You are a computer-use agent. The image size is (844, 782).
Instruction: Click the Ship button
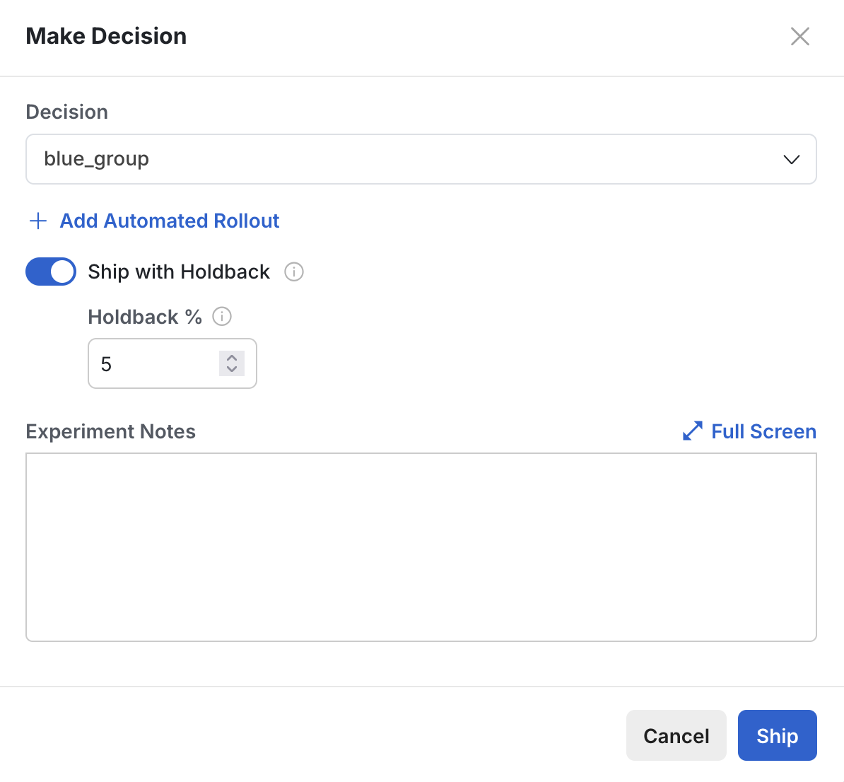(x=777, y=735)
